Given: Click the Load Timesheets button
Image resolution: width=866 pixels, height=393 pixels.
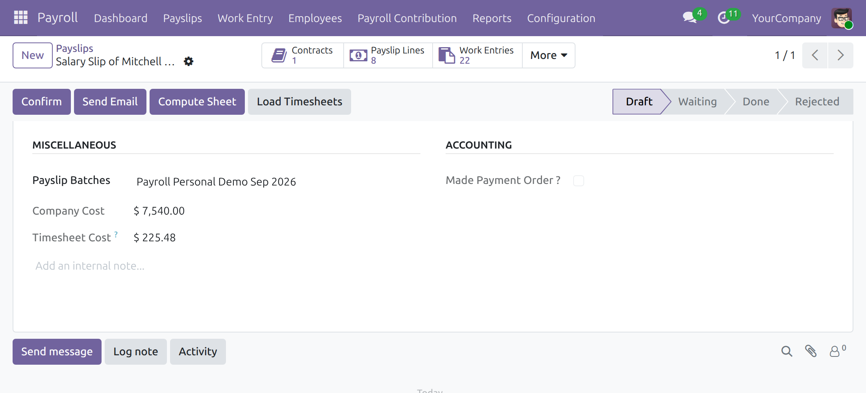Looking at the screenshot, I should point(300,102).
